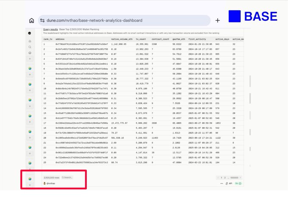The image size is (288, 201).
Task: Select page 1 in pagination
Action: point(222,178)
